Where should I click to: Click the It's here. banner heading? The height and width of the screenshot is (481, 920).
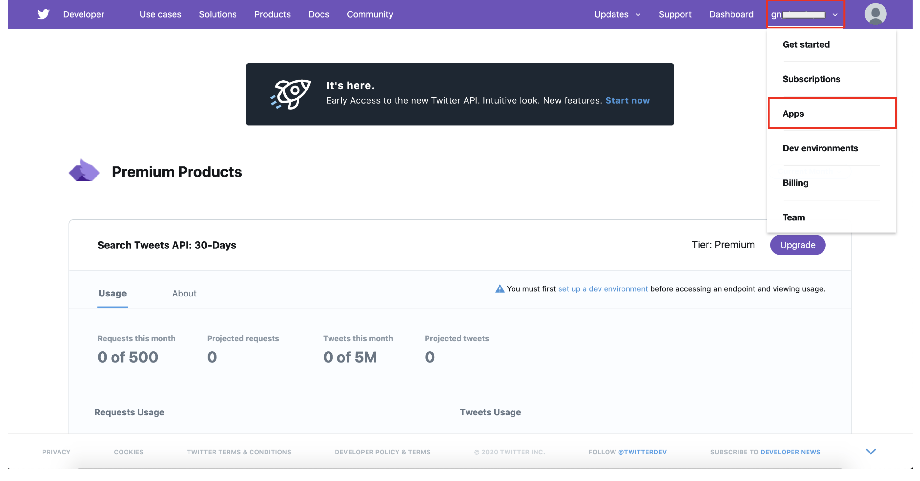coord(350,85)
